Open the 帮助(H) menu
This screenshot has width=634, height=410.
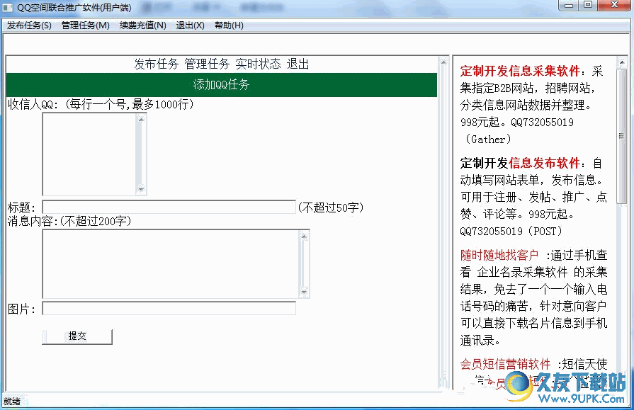[x=229, y=25]
